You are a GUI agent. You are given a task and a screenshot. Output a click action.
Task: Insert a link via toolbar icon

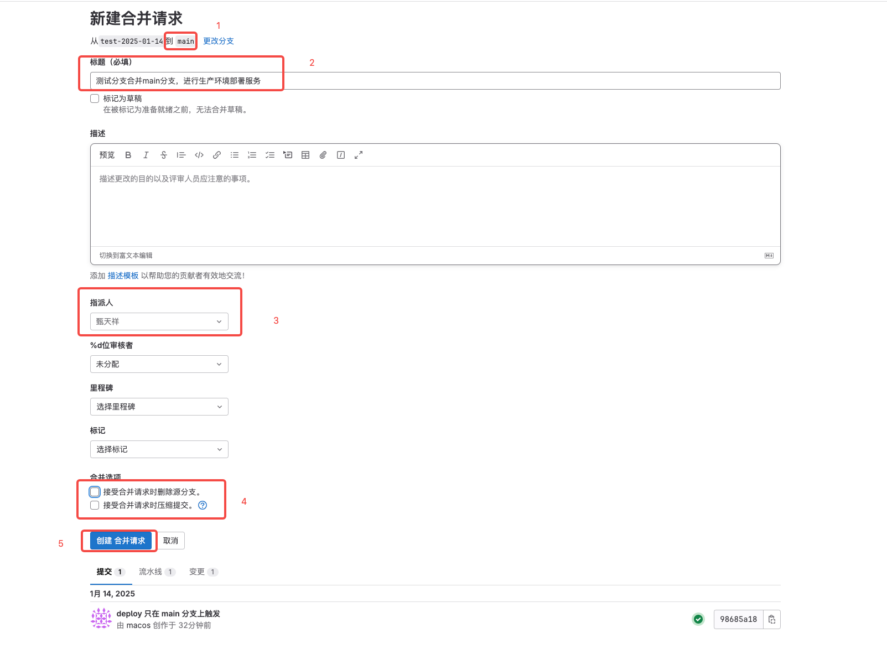click(x=217, y=155)
